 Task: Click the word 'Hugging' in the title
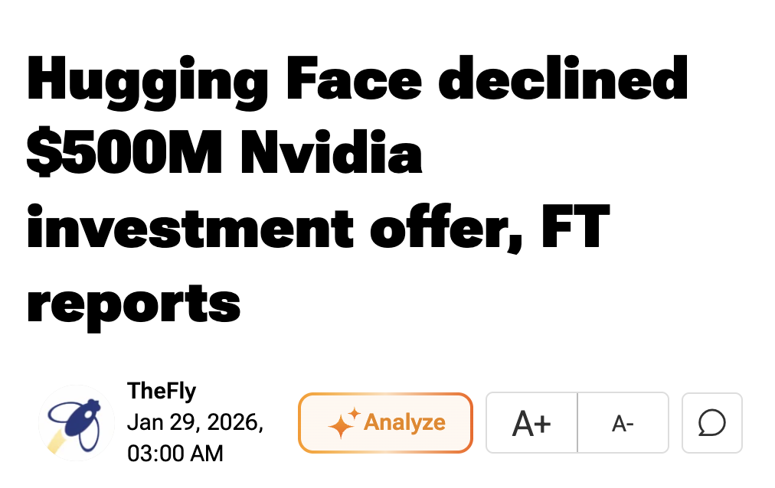147,81
